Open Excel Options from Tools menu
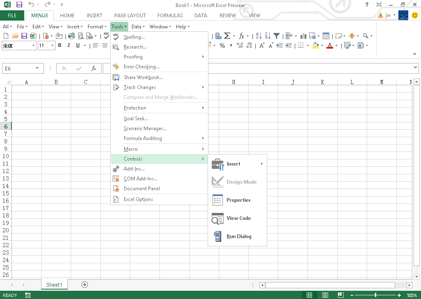Screen dimensions: 421x299 (x=159, y=199)
